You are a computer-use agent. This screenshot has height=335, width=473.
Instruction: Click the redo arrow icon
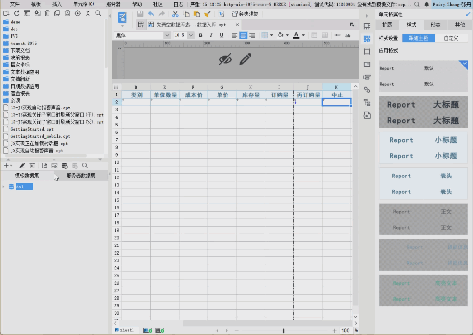162,14
